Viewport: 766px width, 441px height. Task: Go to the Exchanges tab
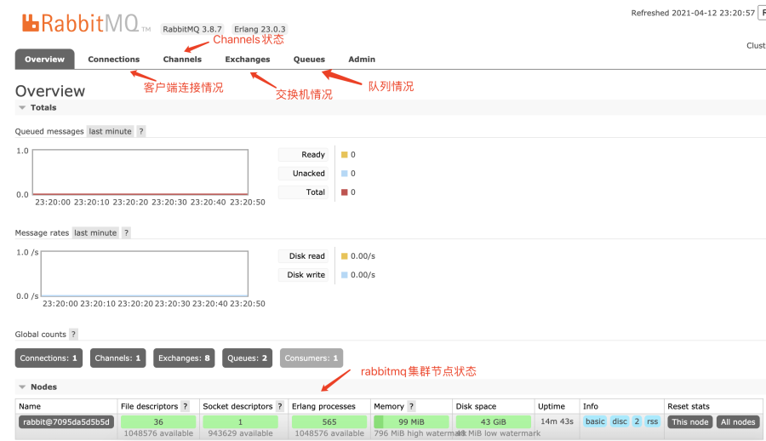point(247,60)
